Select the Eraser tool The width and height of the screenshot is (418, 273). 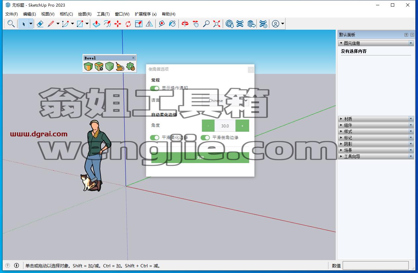(40, 24)
